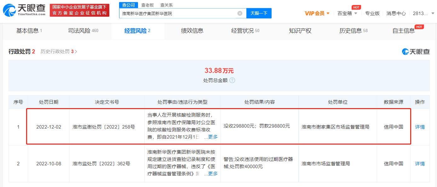Click the TianYanCha logo at top left
This screenshot has width=437, height=187.
click(x=24, y=10)
